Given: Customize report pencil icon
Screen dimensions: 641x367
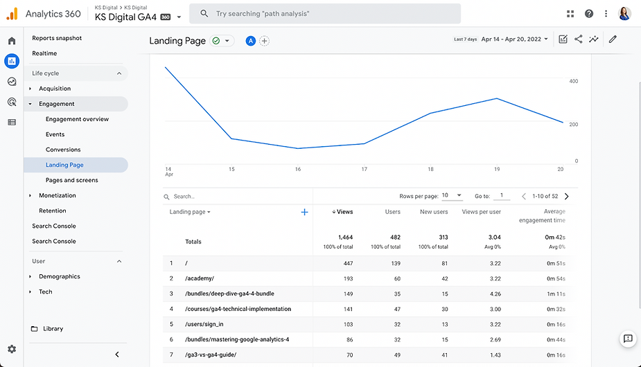Looking at the screenshot, I should tap(613, 39).
